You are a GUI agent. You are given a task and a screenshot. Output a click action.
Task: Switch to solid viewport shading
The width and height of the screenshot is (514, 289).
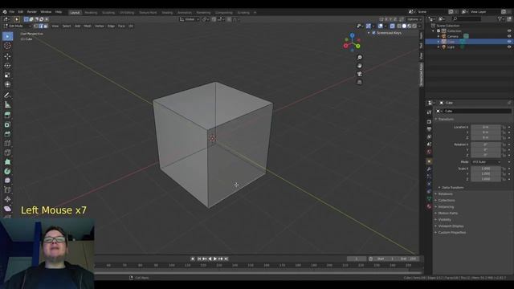404,26
